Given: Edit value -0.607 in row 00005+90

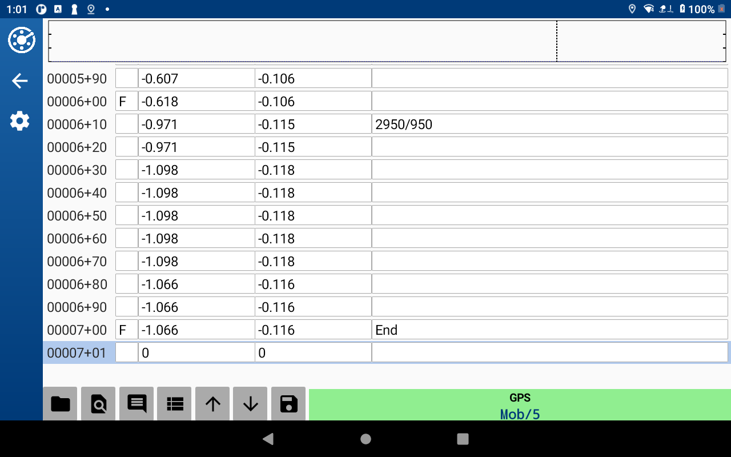Looking at the screenshot, I should pyautogui.click(x=196, y=78).
